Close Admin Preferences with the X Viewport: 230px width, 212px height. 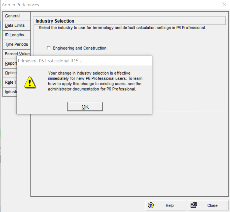[x=224, y=5]
